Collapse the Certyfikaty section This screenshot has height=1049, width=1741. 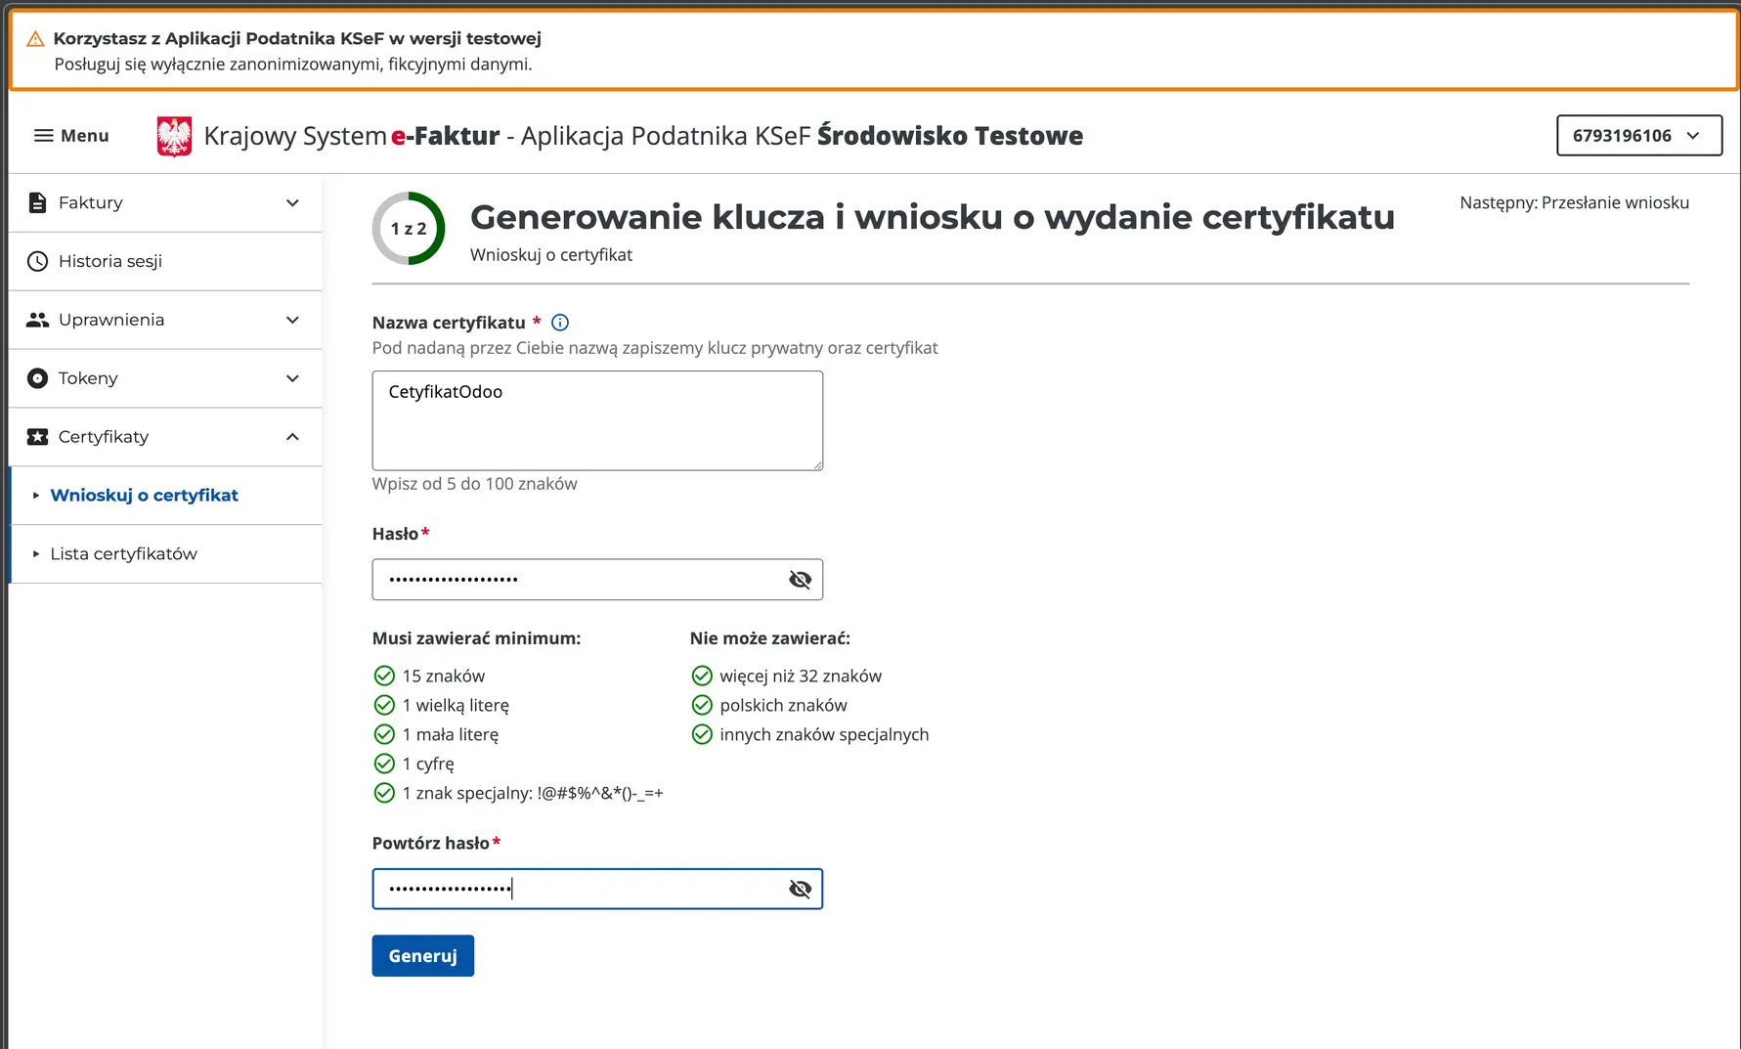[291, 437]
